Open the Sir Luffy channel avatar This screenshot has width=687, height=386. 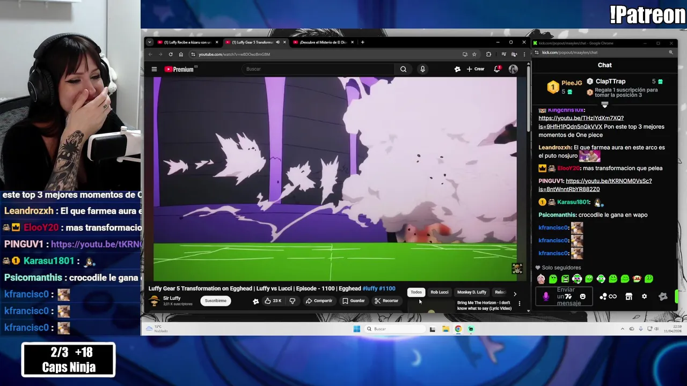[154, 301]
